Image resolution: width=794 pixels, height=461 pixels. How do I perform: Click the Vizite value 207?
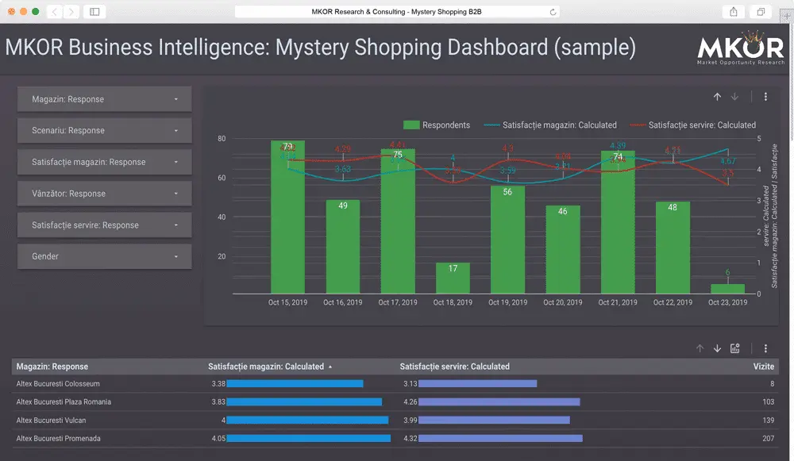[x=768, y=438]
